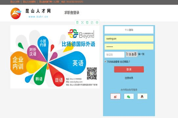Image resolution: width=178 pixels, height=118 pixels.
Task: Click the green save toolbar icon
Action: point(87,22)
